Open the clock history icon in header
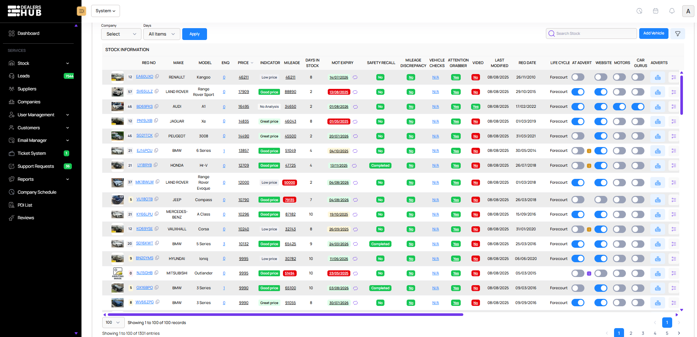 tap(639, 11)
